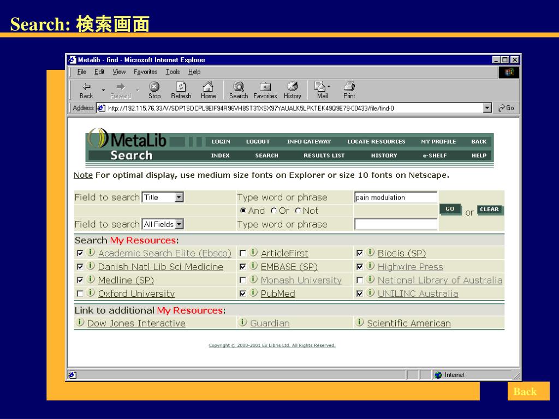559x419 pixels.
Task: Check the ArticleFirst checkbox
Action: (243, 253)
